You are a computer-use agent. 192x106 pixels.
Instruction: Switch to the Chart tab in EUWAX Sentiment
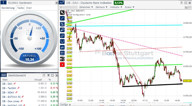coord(29,8)
